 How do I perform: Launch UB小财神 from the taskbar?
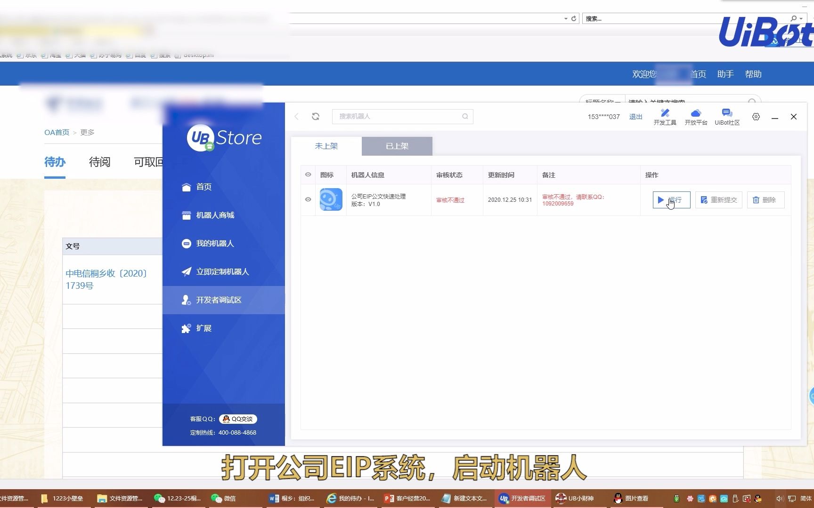(575, 498)
